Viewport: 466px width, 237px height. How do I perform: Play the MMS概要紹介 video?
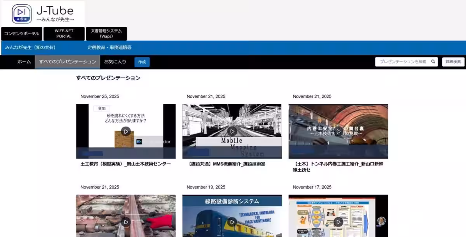tap(232, 131)
